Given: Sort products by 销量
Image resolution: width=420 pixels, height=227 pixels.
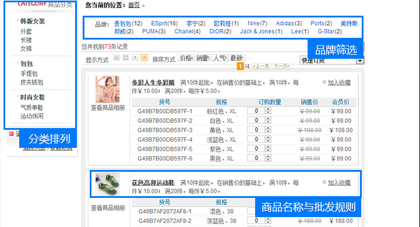Looking at the screenshot, I should pyautogui.click(x=203, y=58).
